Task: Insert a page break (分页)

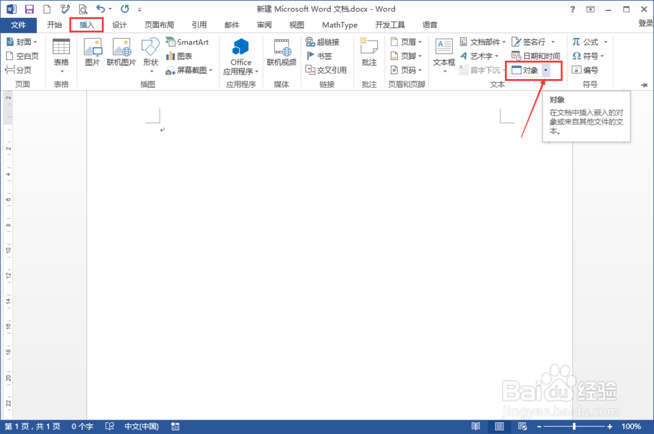Action: (18, 70)
